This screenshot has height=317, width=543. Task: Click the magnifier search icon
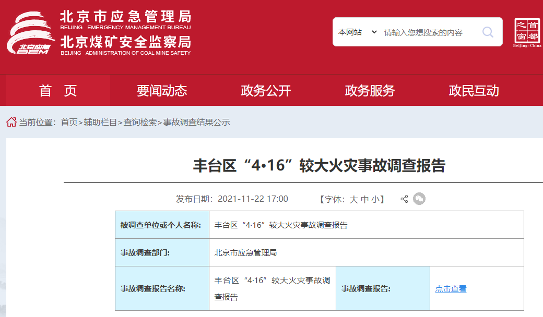488,32
